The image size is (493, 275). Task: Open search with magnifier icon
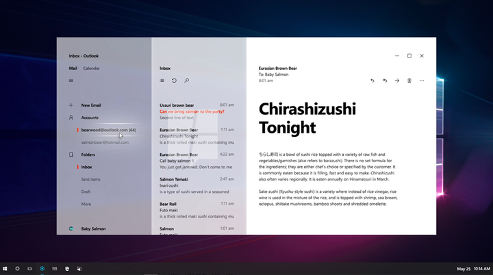187,81
